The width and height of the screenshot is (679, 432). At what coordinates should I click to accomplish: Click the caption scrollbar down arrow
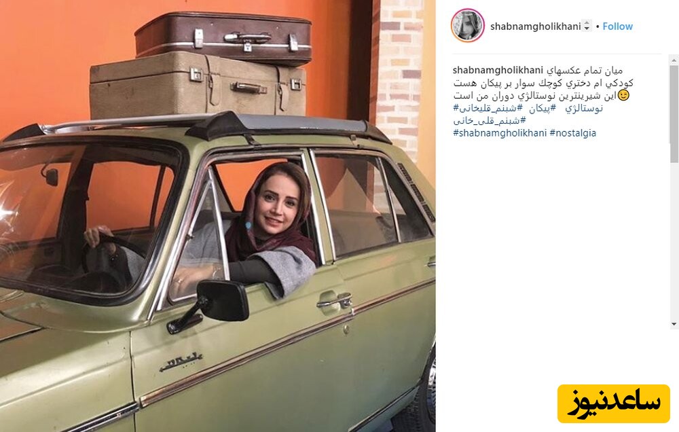(674, 324)
